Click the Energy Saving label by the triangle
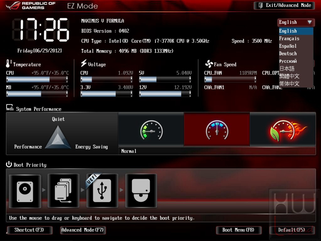The image size is (321, 241). (x=91, y=147)
